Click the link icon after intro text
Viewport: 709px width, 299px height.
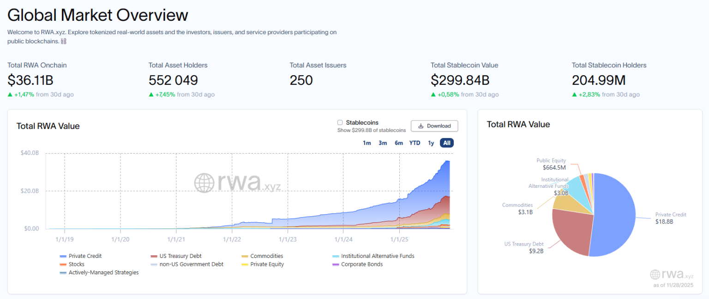[x=64, y=42]
